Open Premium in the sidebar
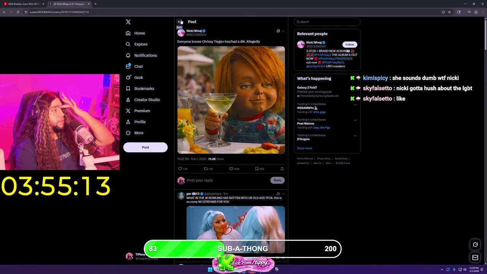Image resolution: width=487 pixels, height=274 pixels. [138, 111]
